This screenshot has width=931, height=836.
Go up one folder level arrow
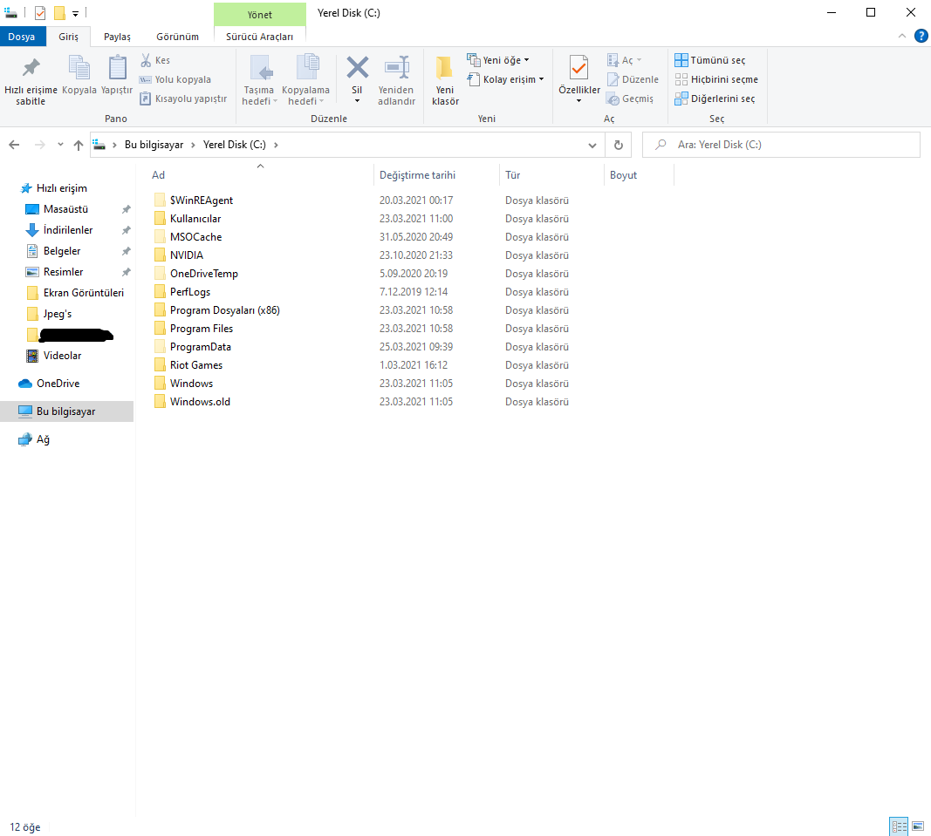click(x=79, y=145)
